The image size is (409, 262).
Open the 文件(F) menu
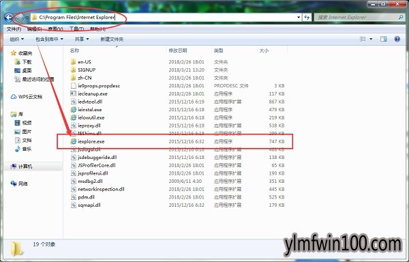point(14,29)
